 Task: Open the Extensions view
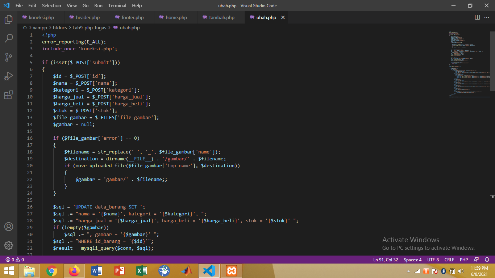(9, 95)
